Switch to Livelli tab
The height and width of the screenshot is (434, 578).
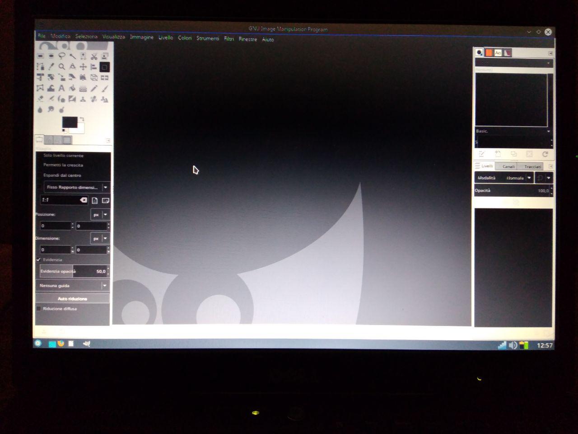click(x=485, y=166)
